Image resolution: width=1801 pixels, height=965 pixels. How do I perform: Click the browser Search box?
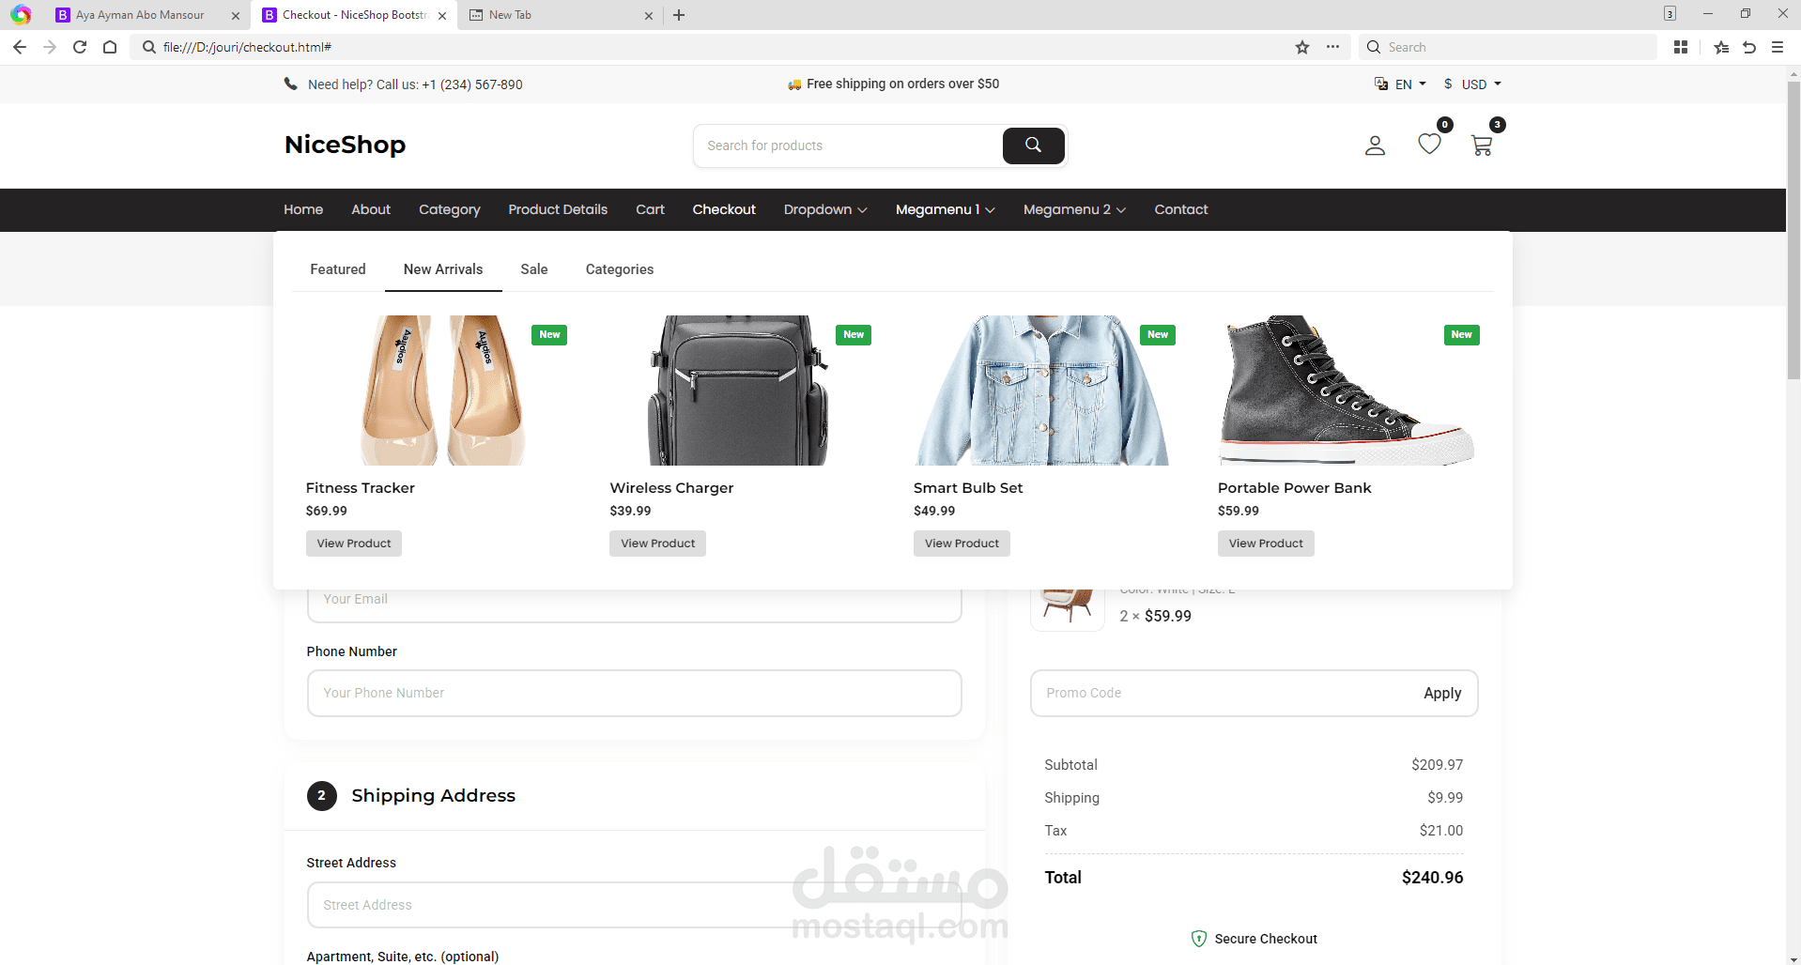pos(1507,47)
